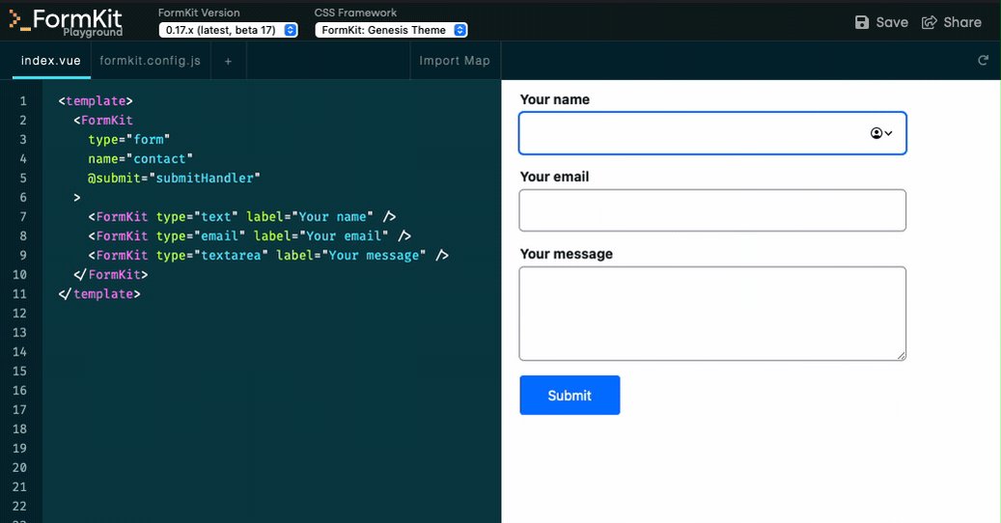Image resolution: width=1001 pixels, height=523 pixels.
Task: Click the FormKit type="email" code line
Action: tap(250, 236)
